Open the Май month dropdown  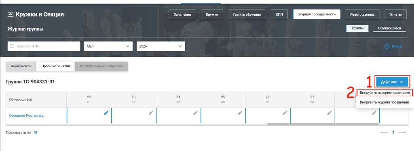[x=108, y=46]
